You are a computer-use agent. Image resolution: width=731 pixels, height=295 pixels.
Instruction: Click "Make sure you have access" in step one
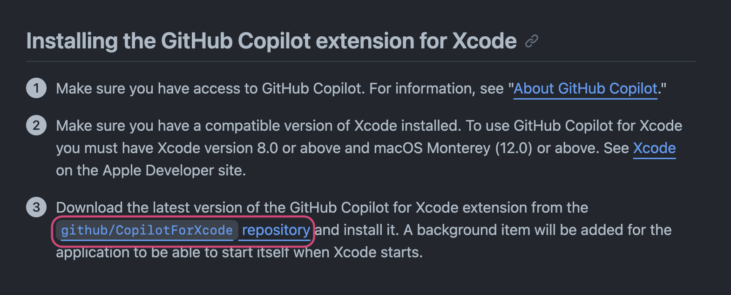[150, 88]
